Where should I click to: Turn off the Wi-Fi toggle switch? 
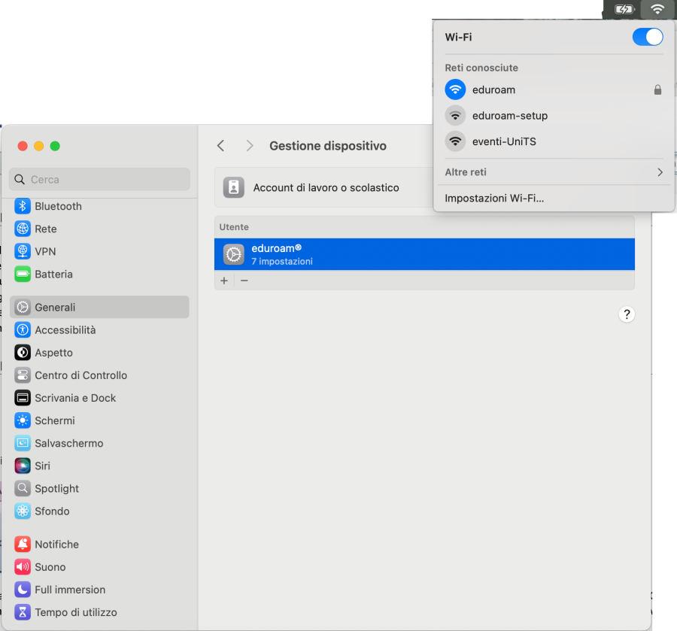coord(648,37)
